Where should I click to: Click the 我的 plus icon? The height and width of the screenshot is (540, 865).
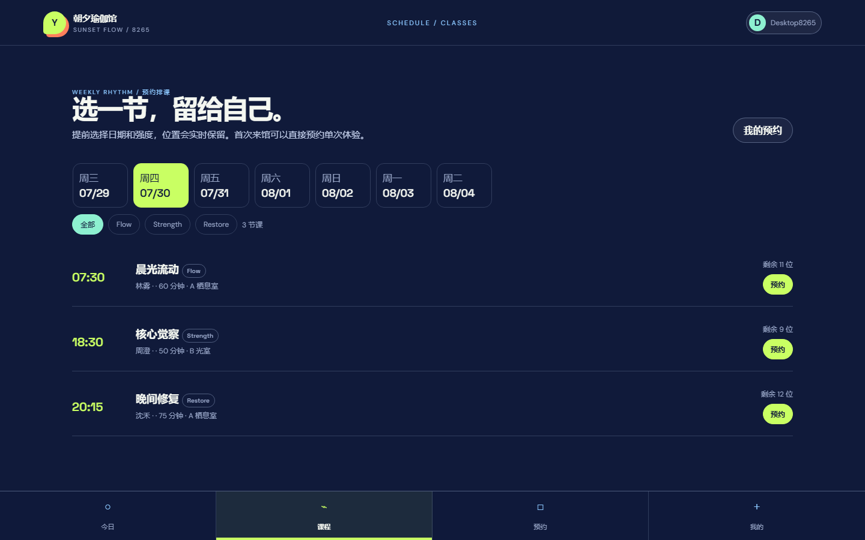(757, 506)
